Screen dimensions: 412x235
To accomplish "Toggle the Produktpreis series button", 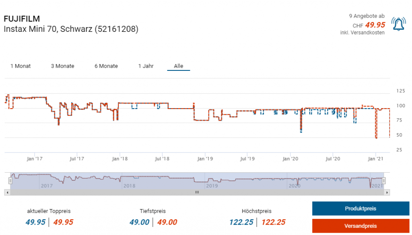I will click(360, 208).
